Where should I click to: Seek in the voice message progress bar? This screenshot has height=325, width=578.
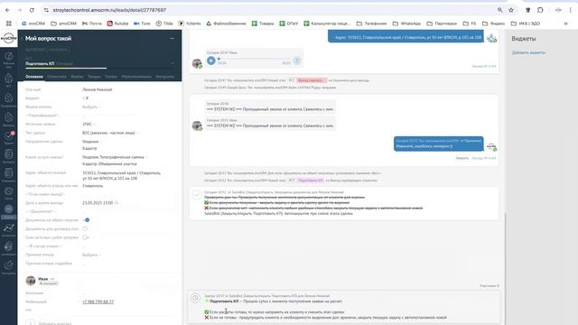click(x=254, y=59)
